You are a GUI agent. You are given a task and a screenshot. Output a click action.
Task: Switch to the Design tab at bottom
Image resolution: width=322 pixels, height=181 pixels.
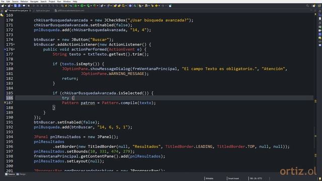click(21, 174)
